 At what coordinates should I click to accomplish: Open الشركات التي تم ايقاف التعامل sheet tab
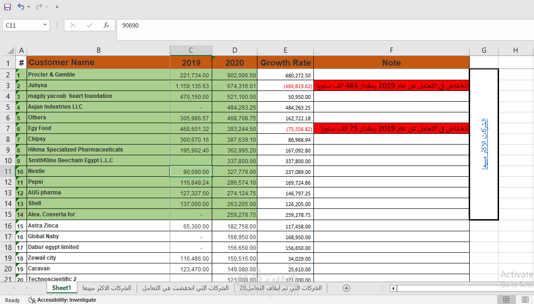click(281, 288)
